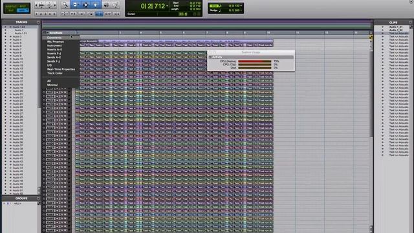Open the Tracks list menu button

38,22
